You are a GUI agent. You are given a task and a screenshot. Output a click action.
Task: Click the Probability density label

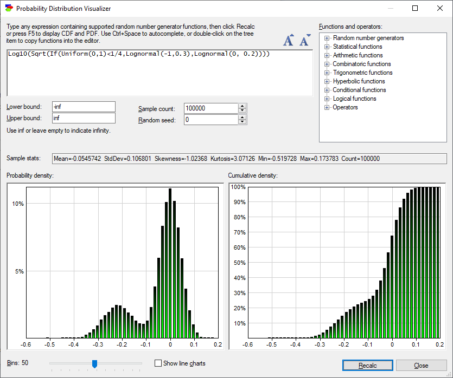click(30, 175)
